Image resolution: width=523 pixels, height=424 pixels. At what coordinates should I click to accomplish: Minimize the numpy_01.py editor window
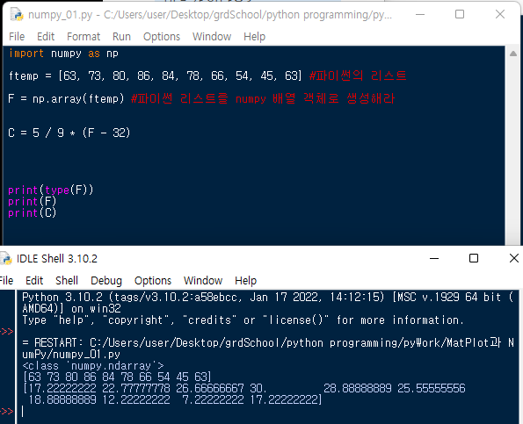[x=420, y=14]
